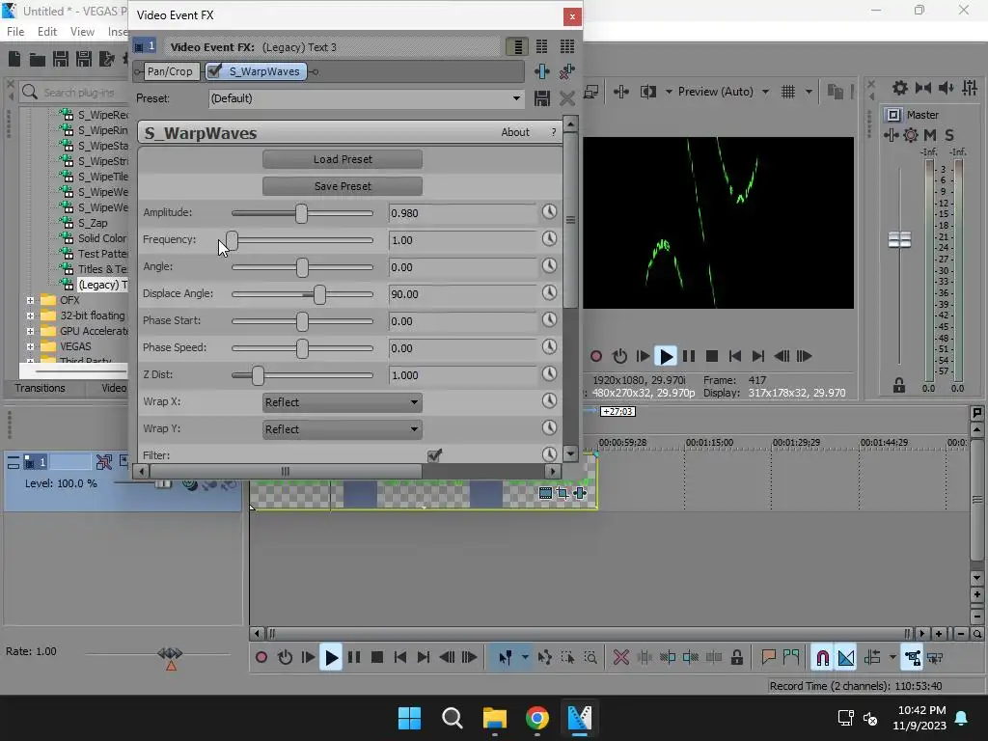Open Master Bus audio properties gear icon
The image size is (988, 741).
coord(900,88)
